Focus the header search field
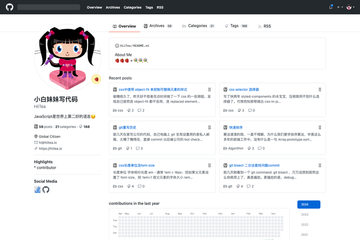Image resolution: width=360 pixels, height=240 pixels. 49,7
